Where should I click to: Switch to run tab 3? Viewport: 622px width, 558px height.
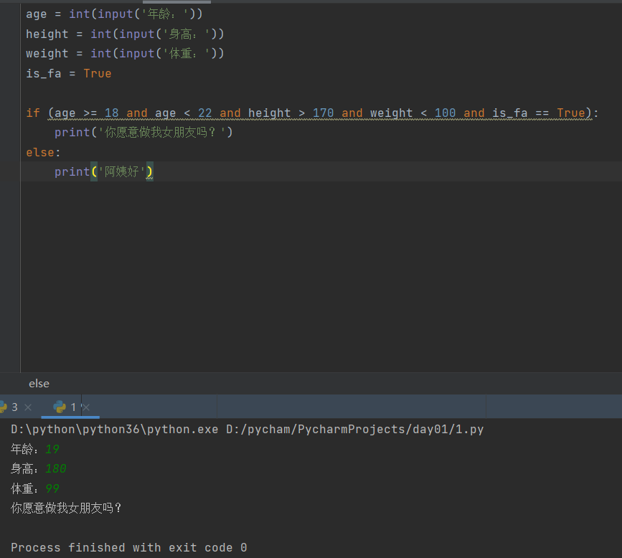pyautogui.click(x=14, y=407)
